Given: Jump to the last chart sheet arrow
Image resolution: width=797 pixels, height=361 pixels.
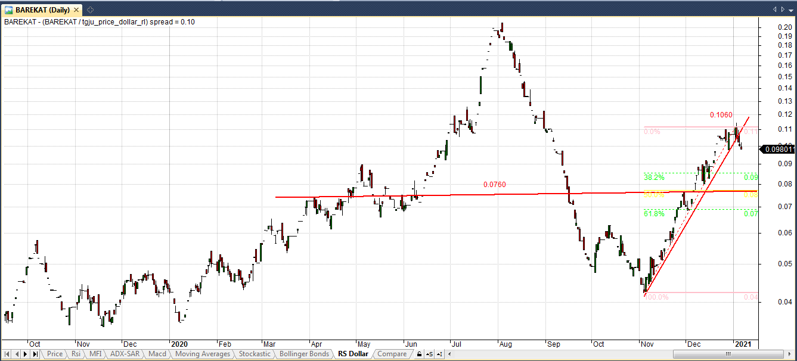Looking at the screenshot, I should (x=35, y=354).
